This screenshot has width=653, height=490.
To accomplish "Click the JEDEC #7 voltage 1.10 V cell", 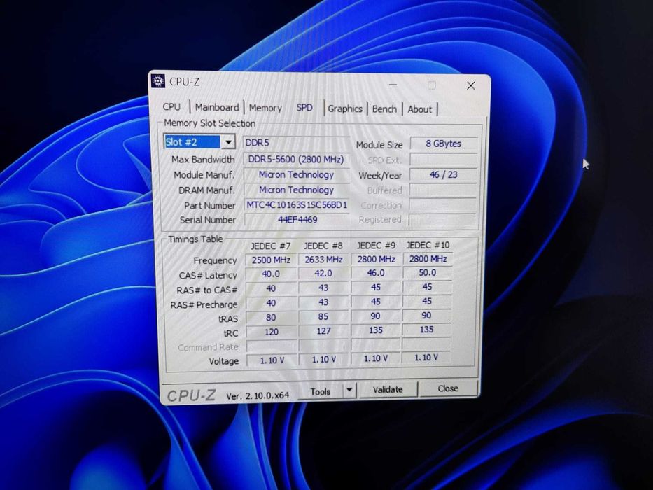I will point(272,360).
